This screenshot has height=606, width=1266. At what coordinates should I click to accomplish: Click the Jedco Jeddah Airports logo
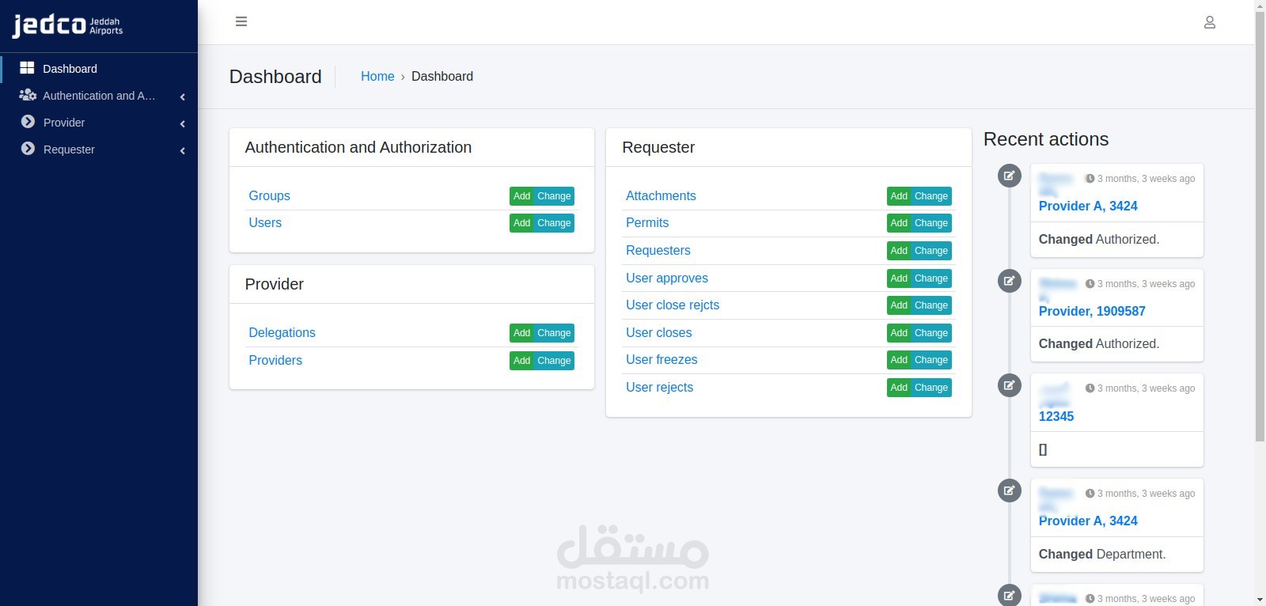pyautogui.click(x=67, y=26)
